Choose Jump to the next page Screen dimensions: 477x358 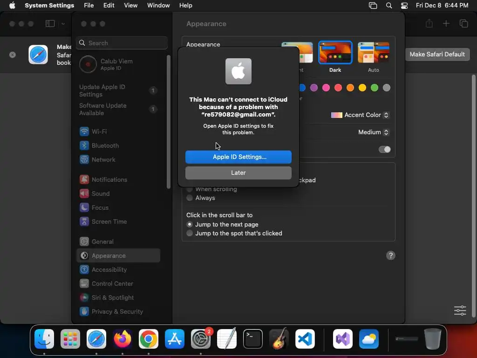coord(190,224)
